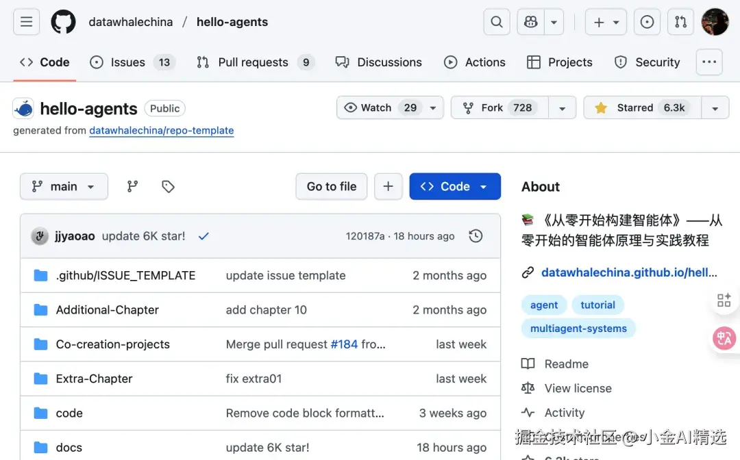
Task: Switch to Discussions tab
Action: [378, 62]
